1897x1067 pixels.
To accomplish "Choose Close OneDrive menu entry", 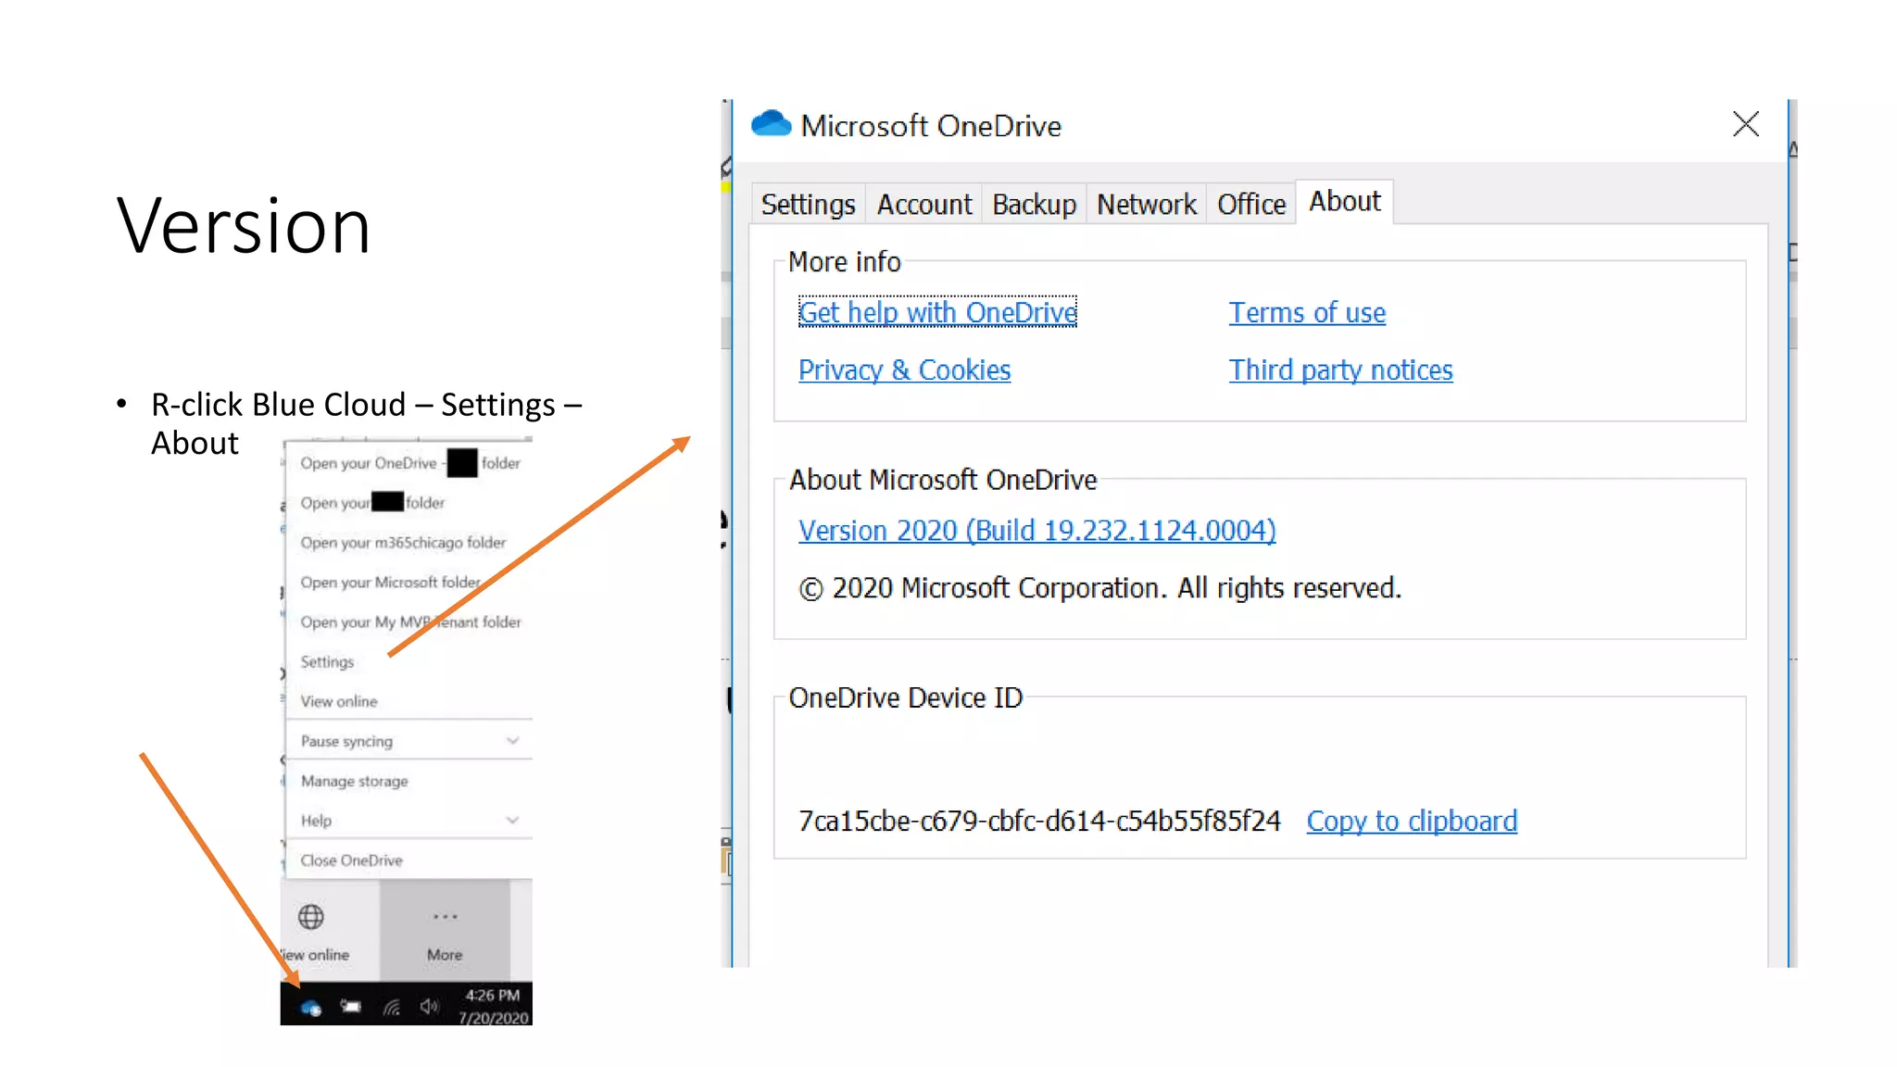I will tap(351, 860).
